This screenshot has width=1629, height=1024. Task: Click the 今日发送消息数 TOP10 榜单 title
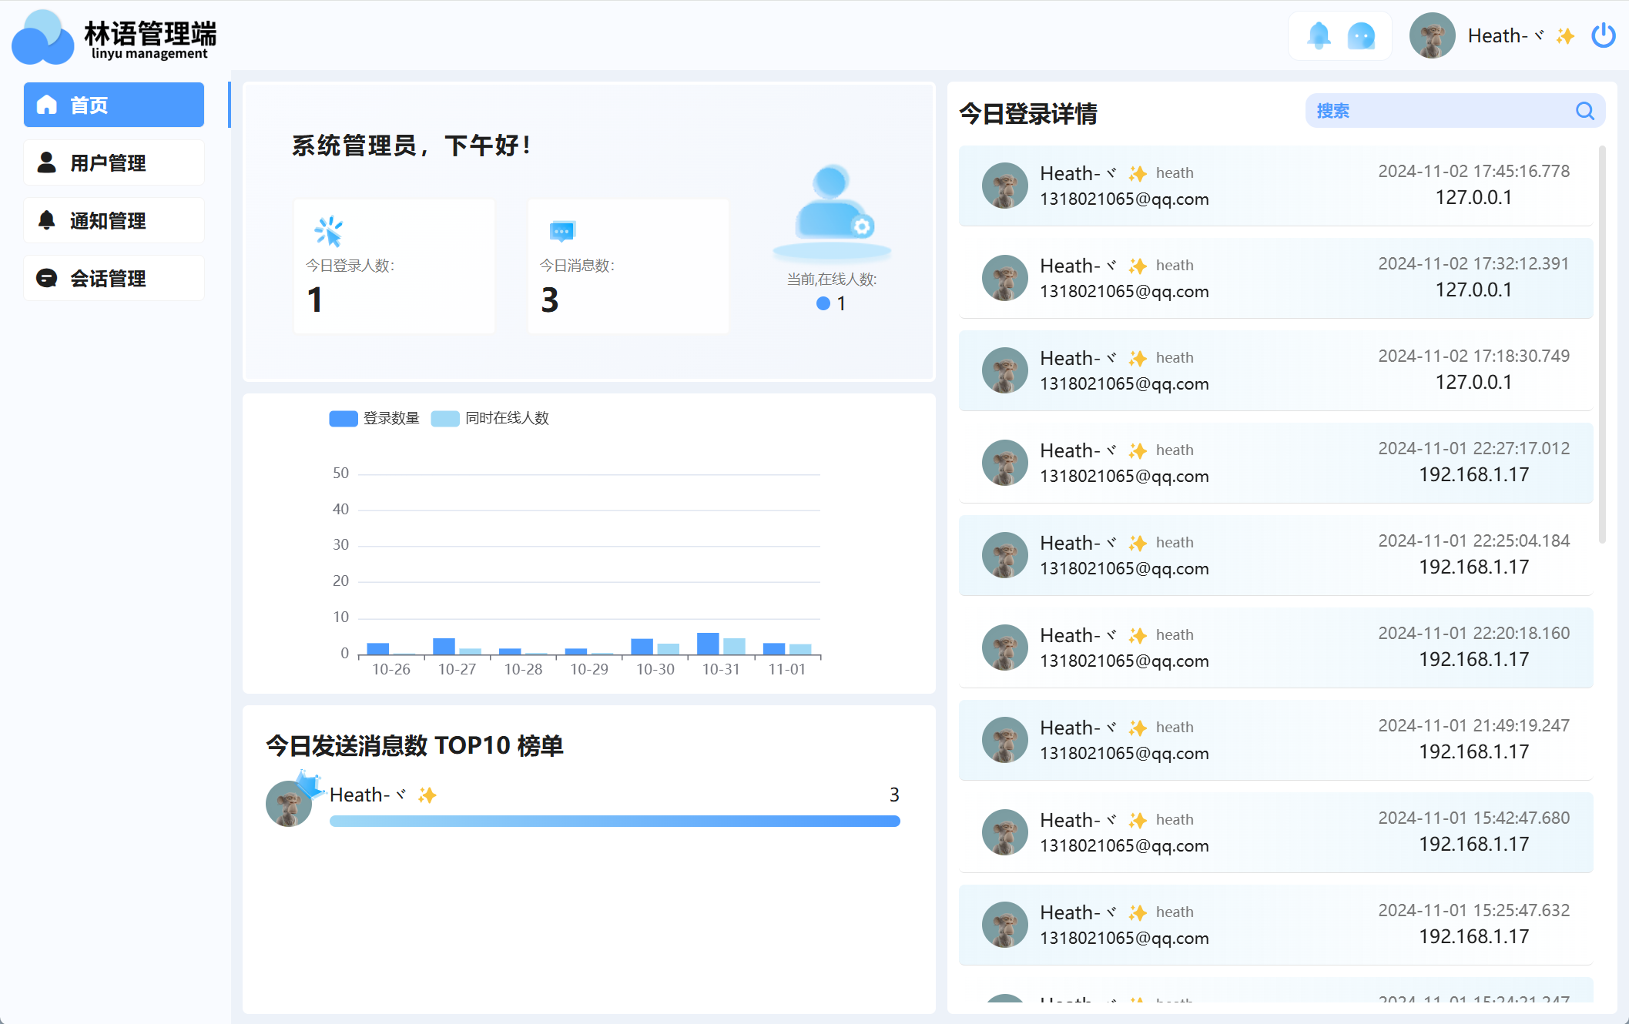point(414,745)
